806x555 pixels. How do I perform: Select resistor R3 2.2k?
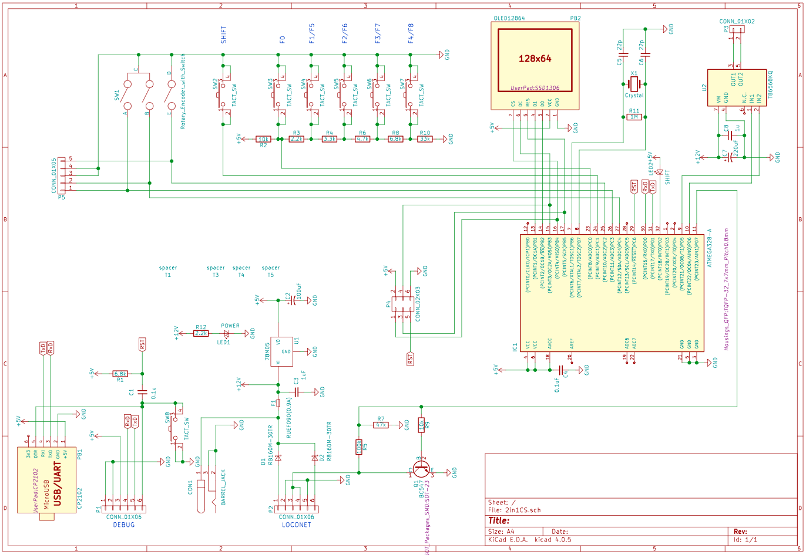pos(297,139)
